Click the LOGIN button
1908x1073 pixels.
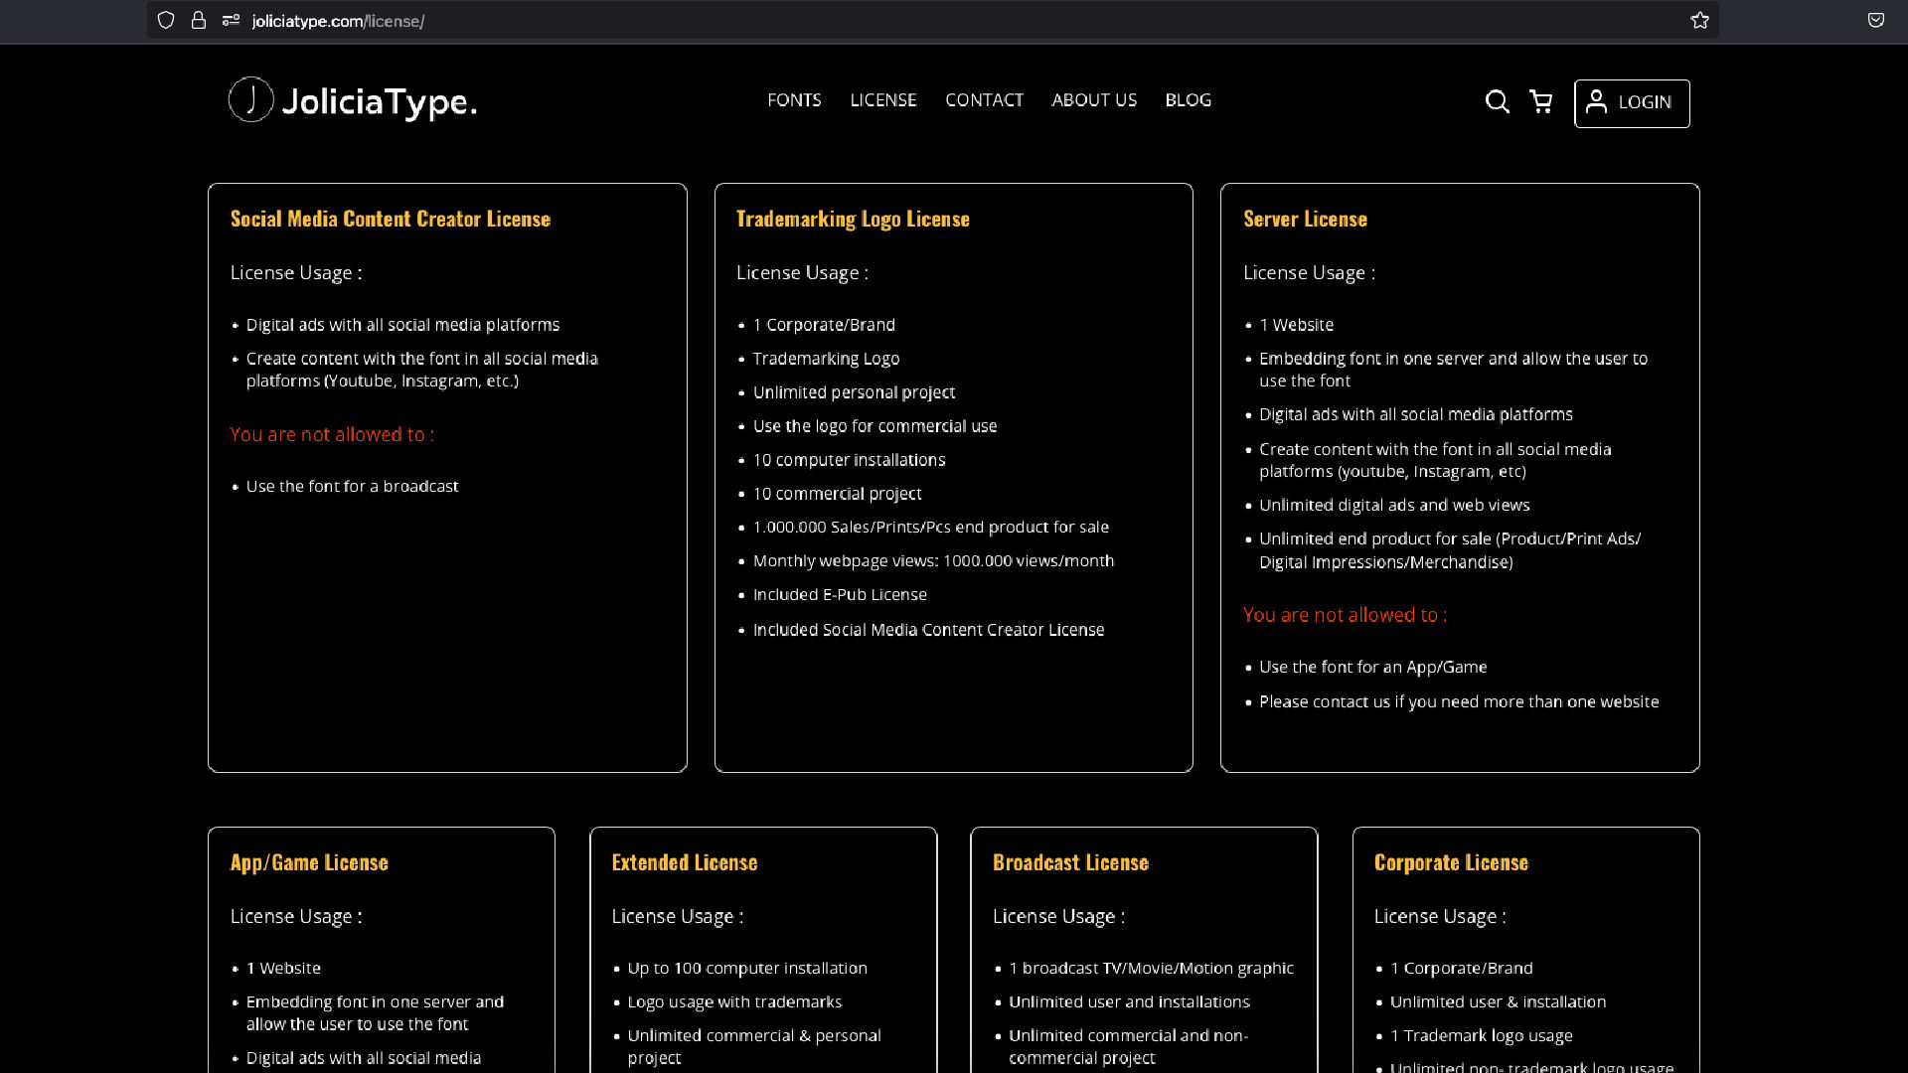pos(1632,103)
